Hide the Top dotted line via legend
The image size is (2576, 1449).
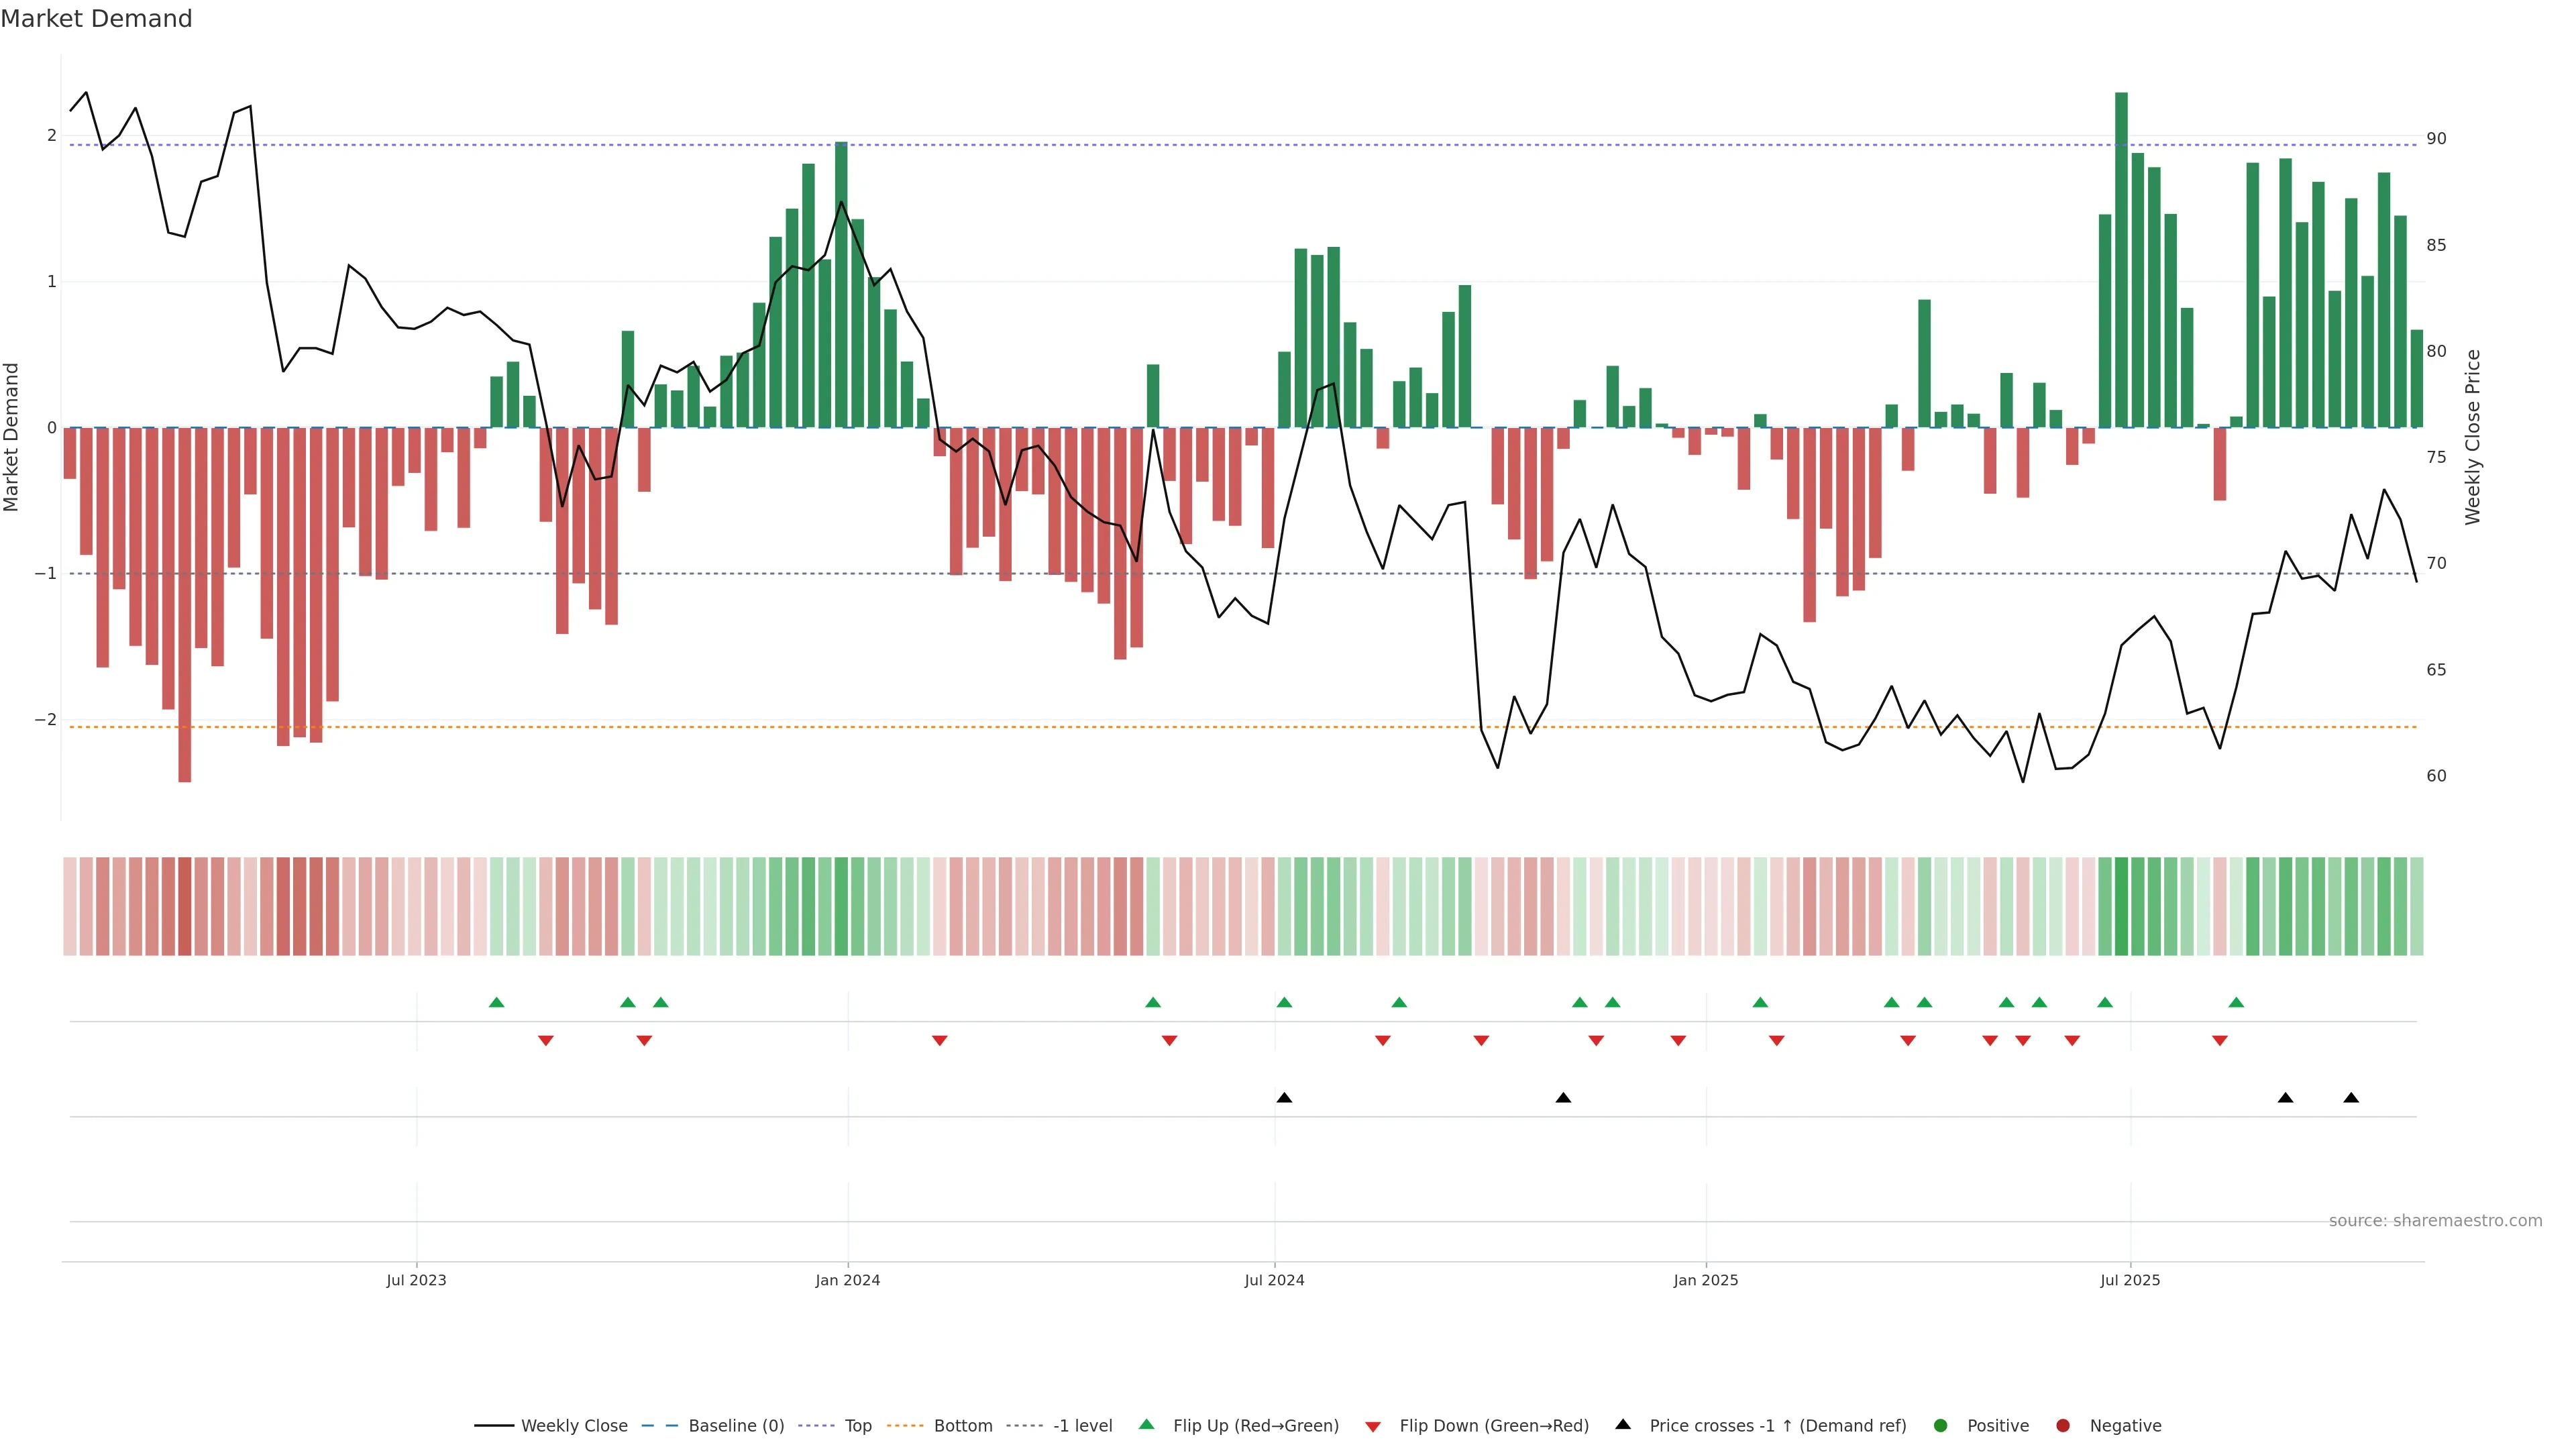pos(857,1425)
